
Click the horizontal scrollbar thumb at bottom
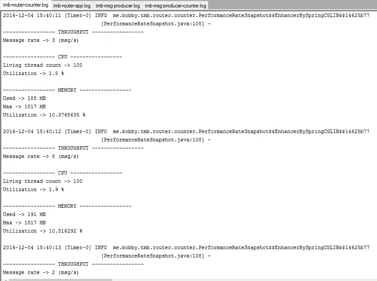coord(61,280)
